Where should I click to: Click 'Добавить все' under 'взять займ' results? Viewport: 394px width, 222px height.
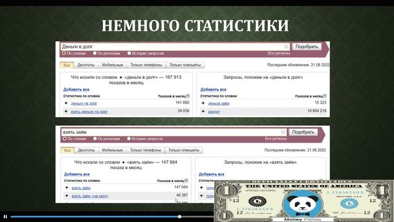(x=76, y=174)
